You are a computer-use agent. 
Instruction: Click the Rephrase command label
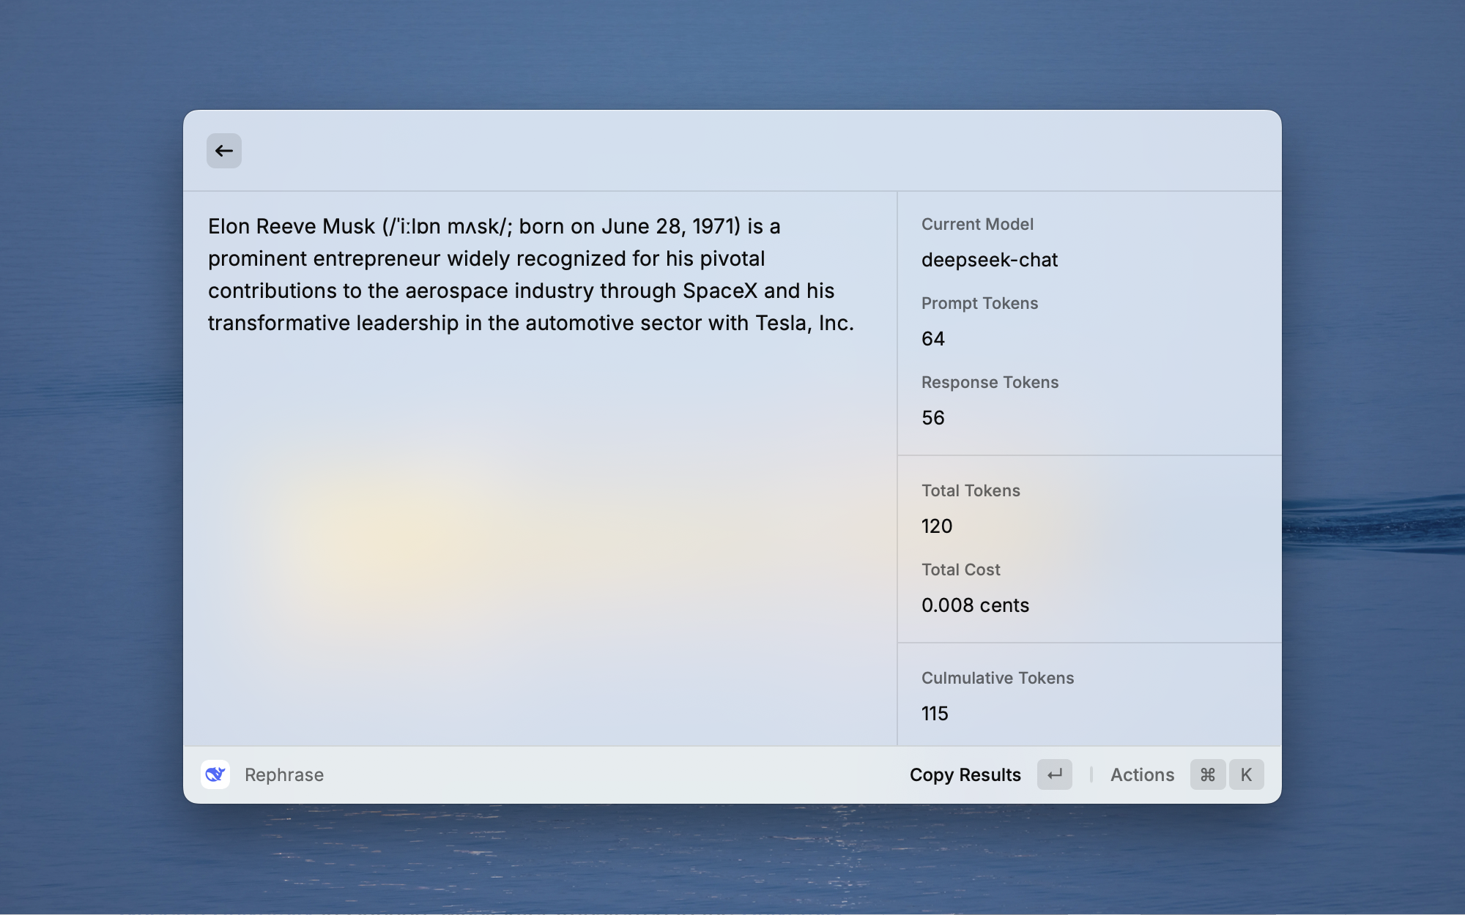(x=284, y=774)
